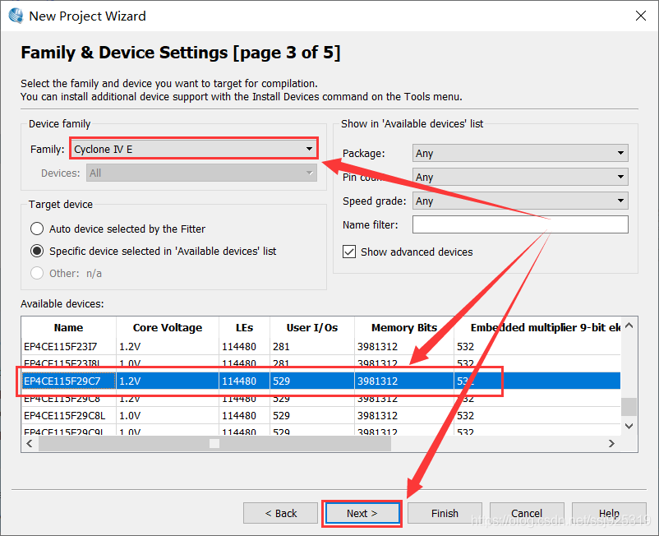This screenshot has height=536, width=659.
Task: Sort devices by the Memory Bits column
Action: [x=404, y=327]
